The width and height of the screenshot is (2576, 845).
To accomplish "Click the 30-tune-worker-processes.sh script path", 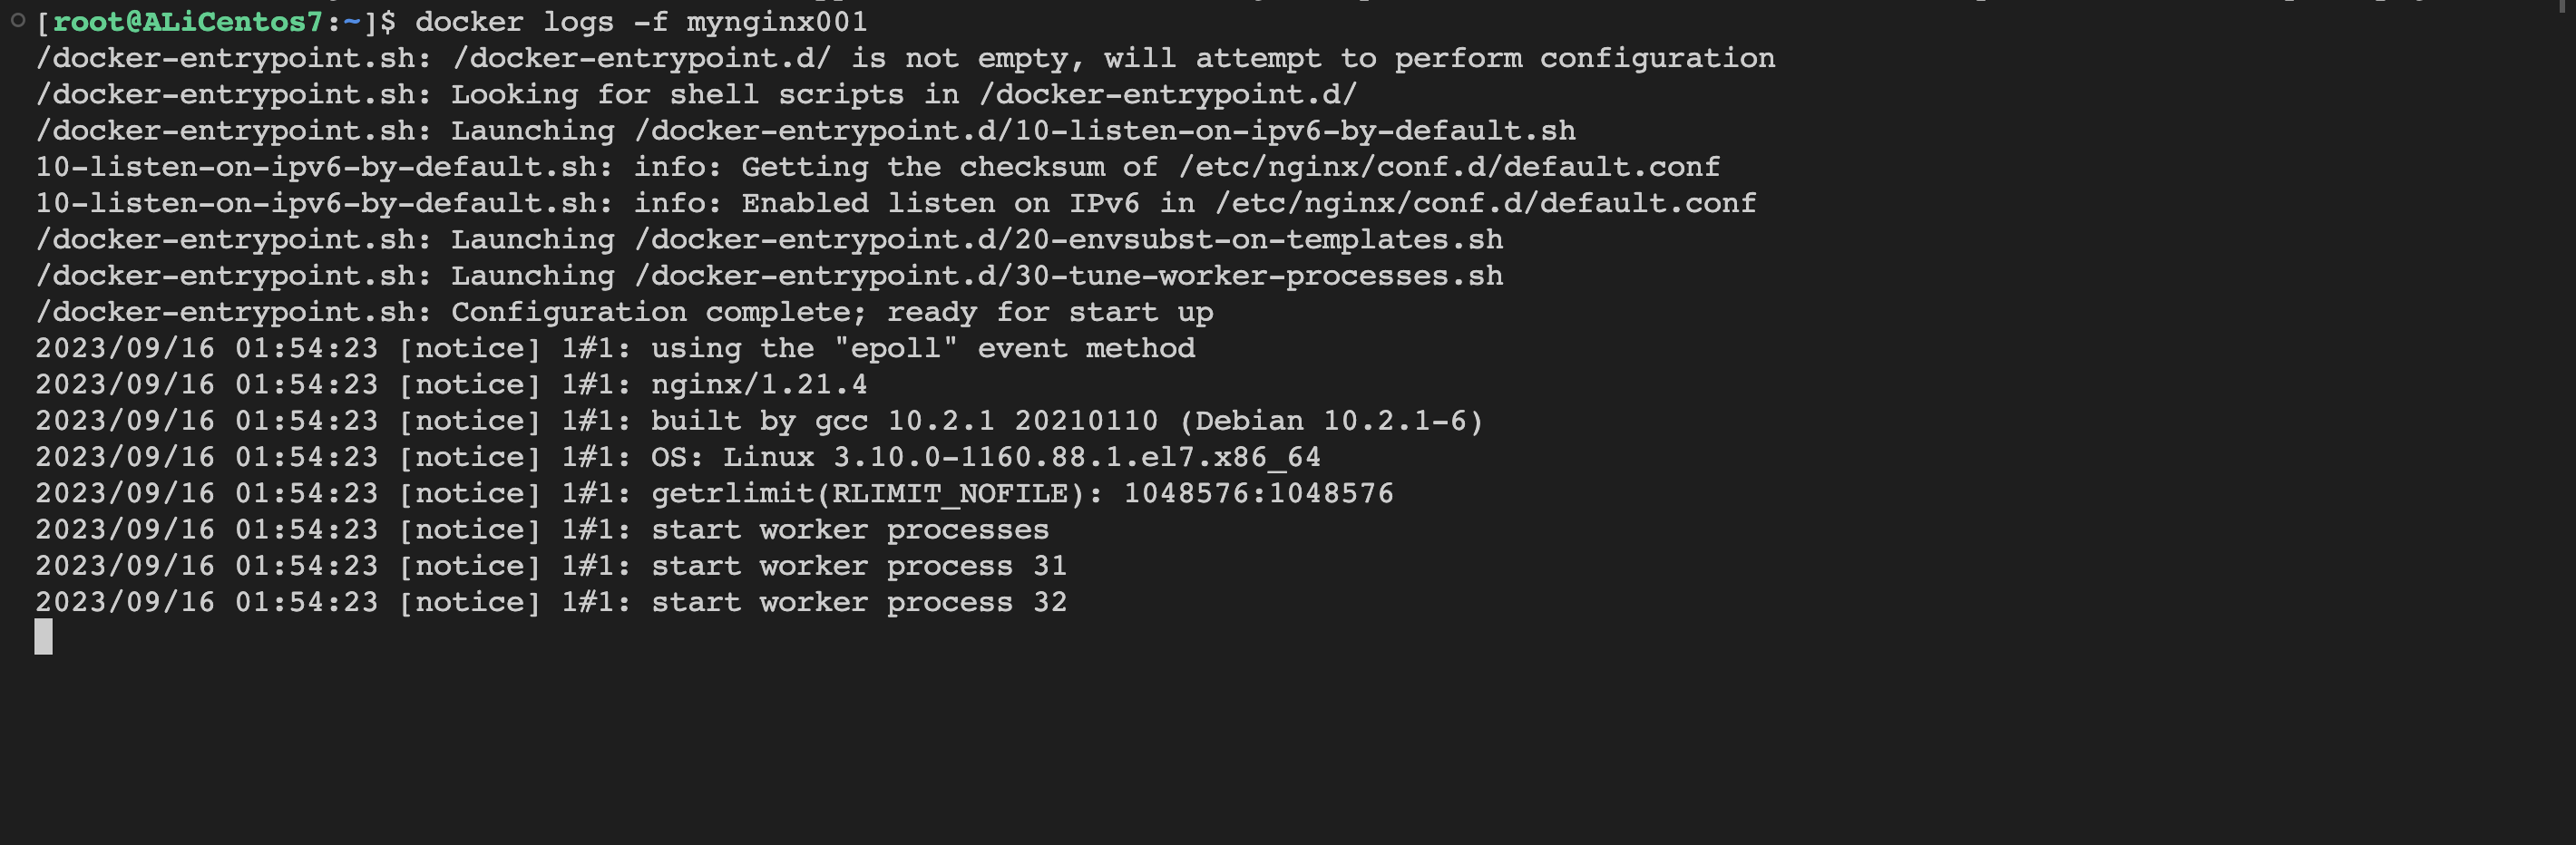I will coord(1069,276).
